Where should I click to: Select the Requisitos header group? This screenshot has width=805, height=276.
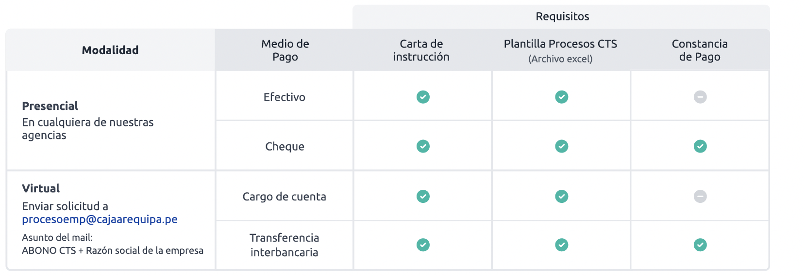click(x=562, y=16)
